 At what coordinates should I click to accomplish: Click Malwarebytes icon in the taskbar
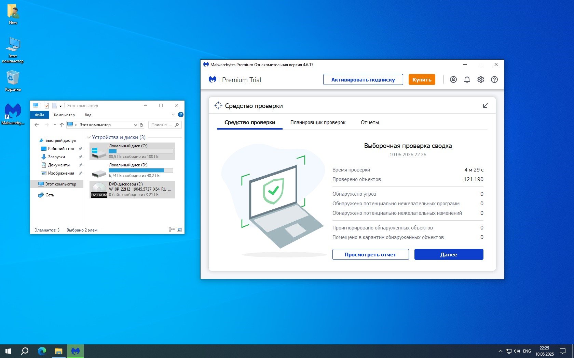76,351
